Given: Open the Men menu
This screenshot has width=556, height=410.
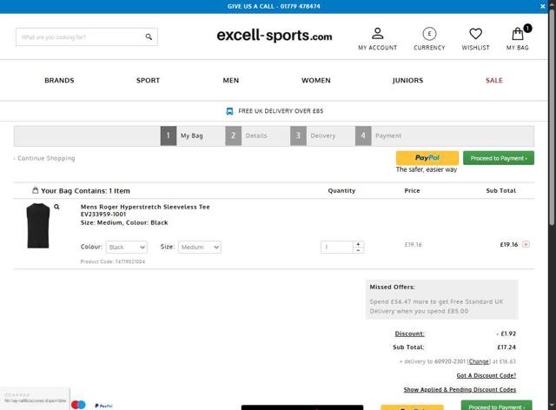Looking at the screenshot, I should pos(231,81).
